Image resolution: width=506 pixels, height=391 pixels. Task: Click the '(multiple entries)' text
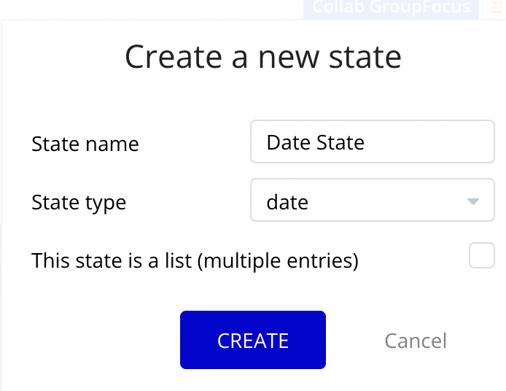[279, 260]
